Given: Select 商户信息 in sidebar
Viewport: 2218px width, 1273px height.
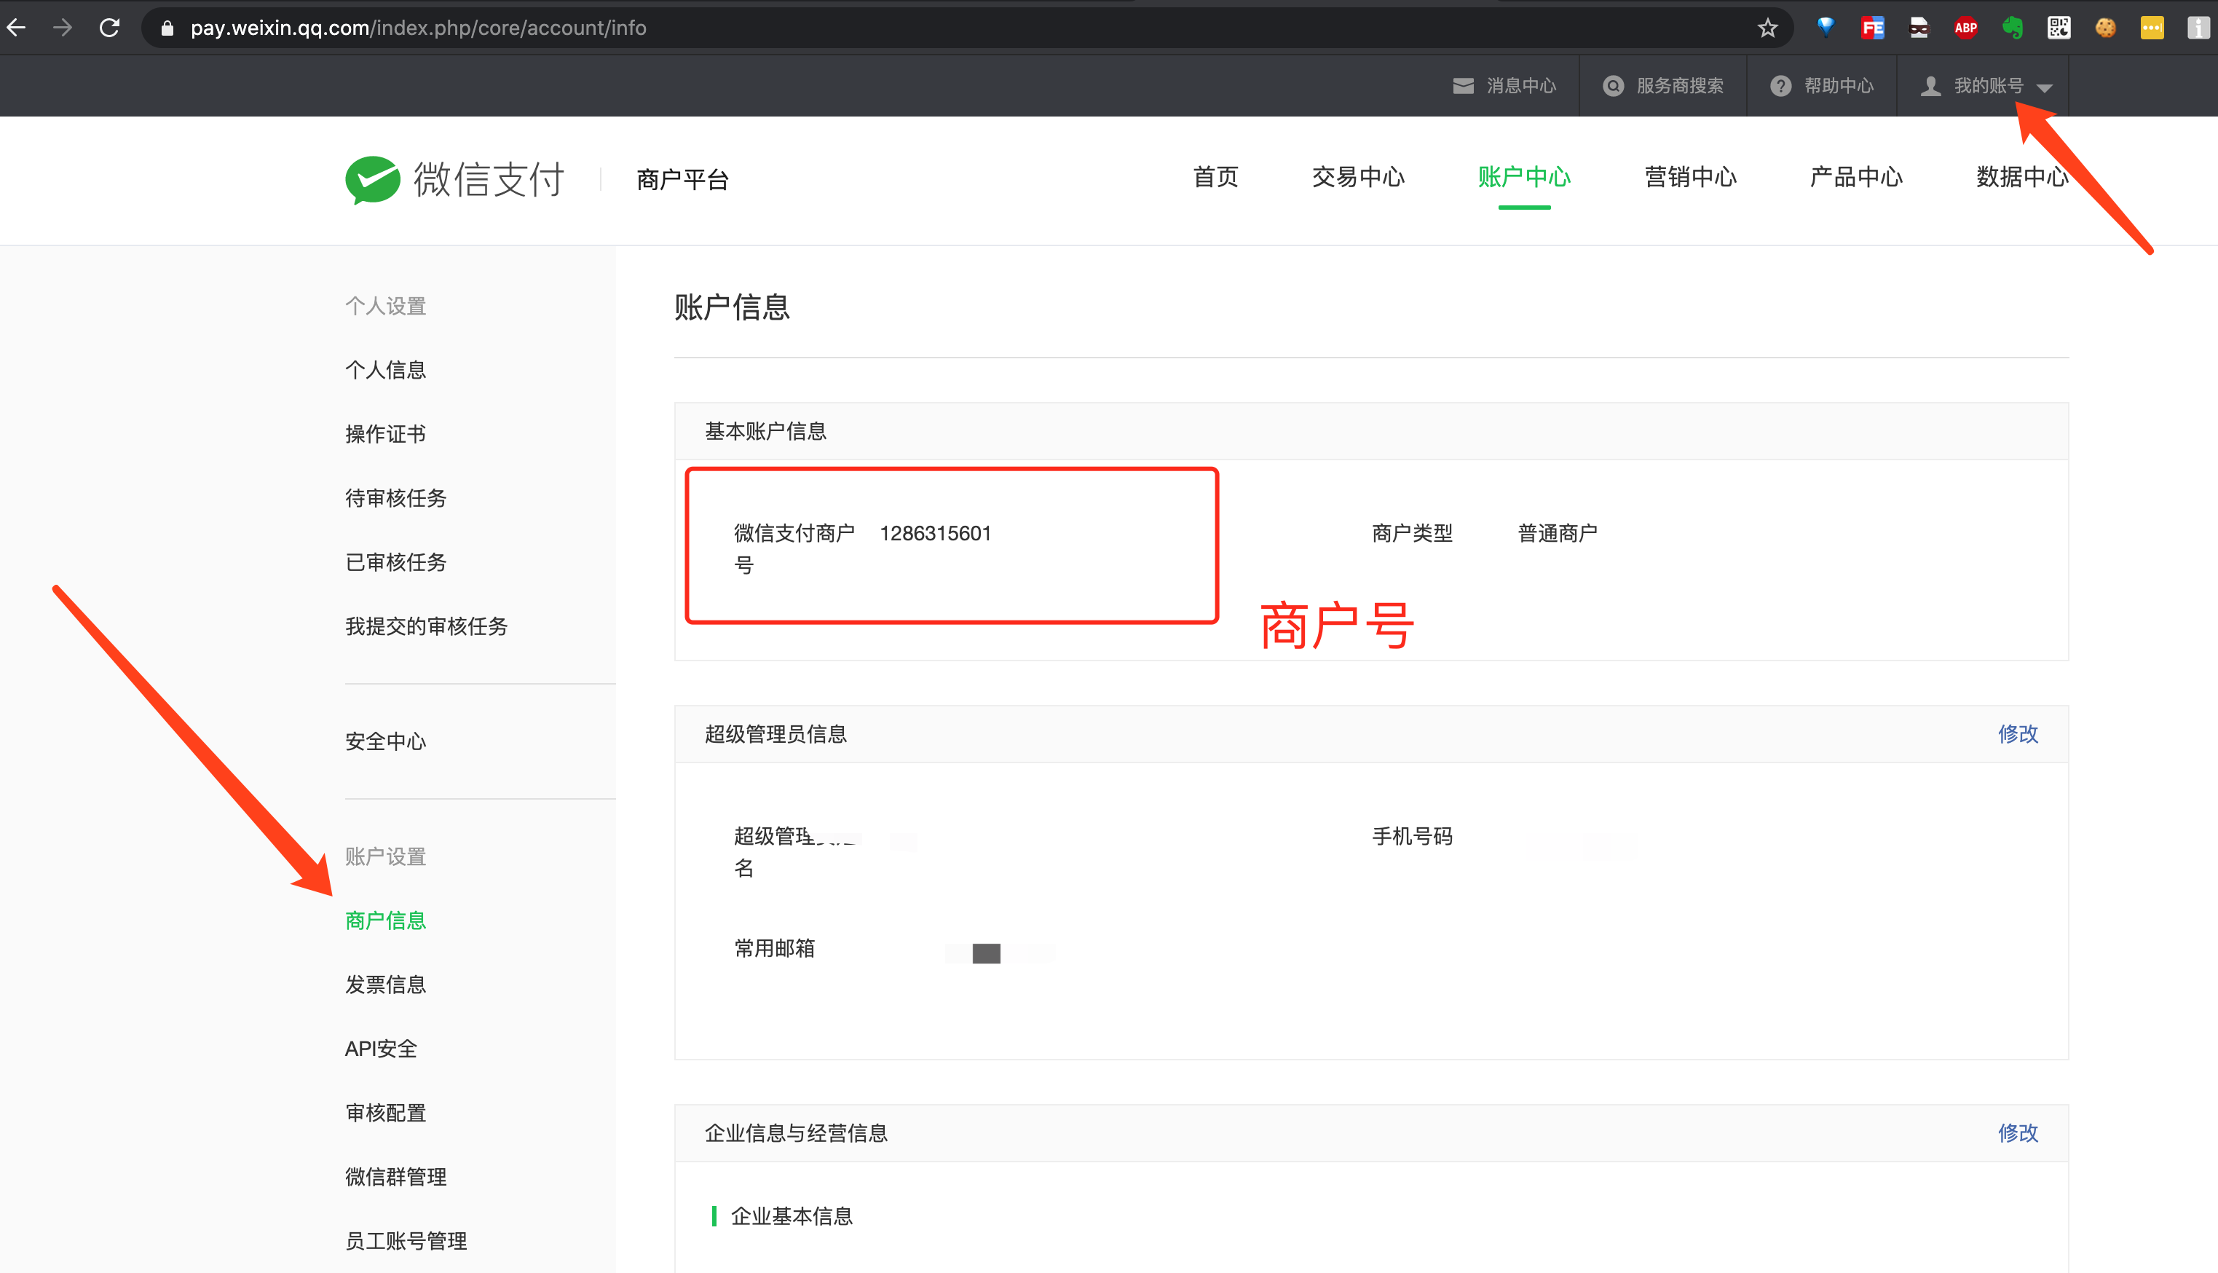Looking at the screenshot, I should [385, 921].
